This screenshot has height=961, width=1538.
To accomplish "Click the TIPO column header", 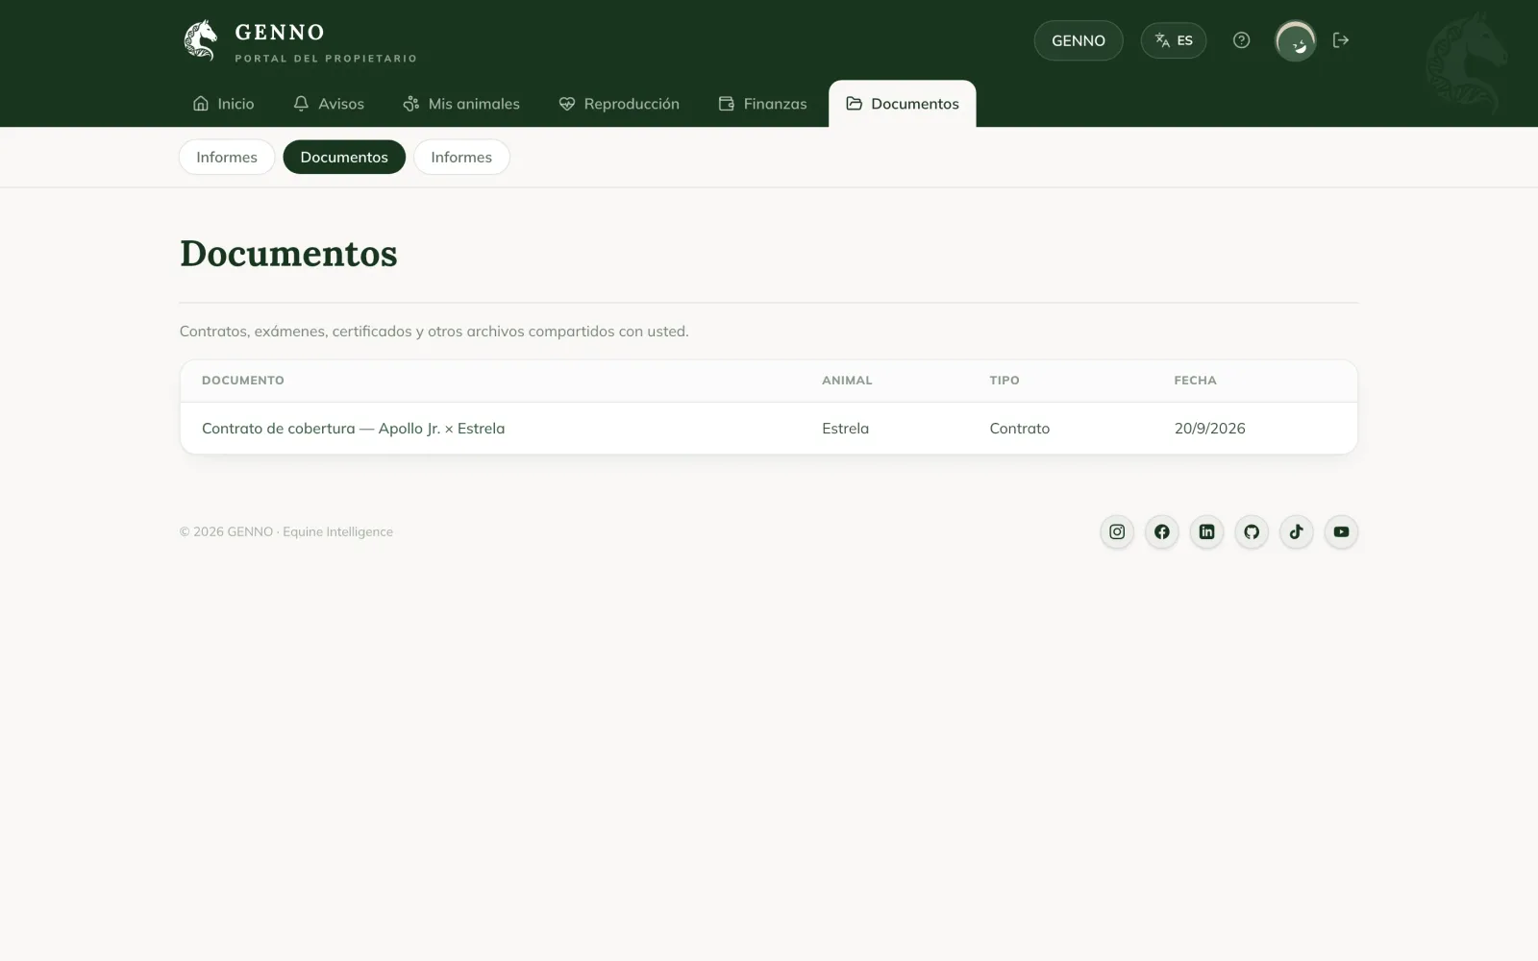I will point(1005,381).
